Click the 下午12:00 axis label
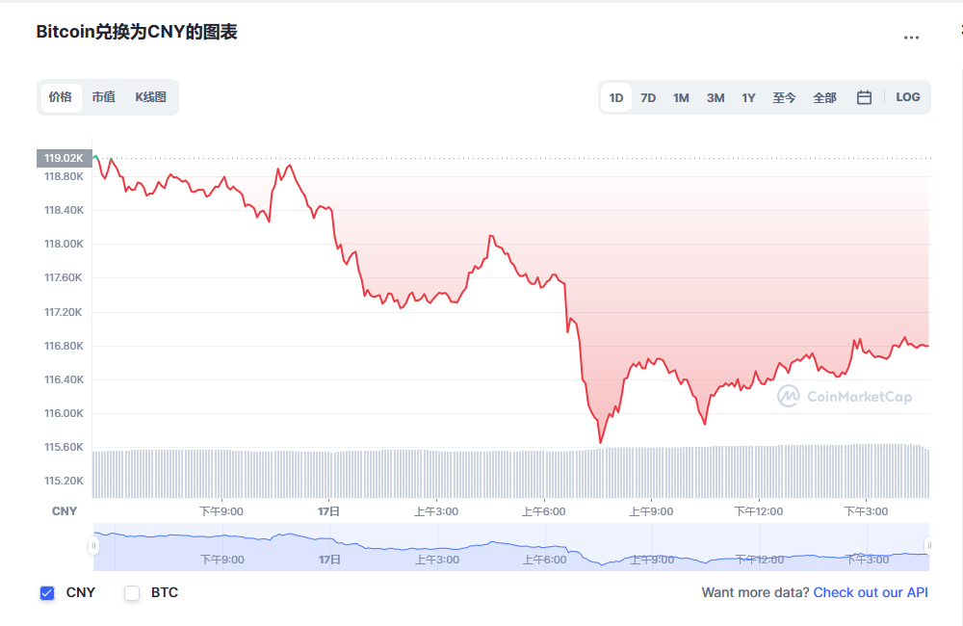 pos(759,511)
